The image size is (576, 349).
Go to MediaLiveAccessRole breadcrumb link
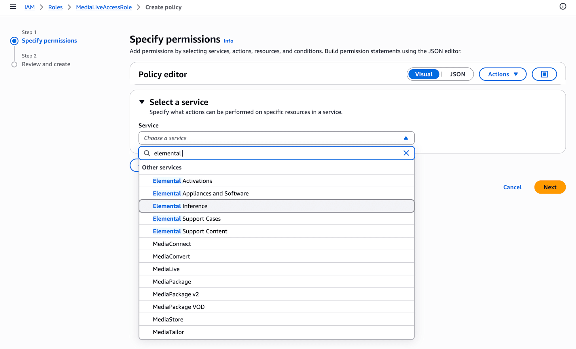[x=104, y=7]
